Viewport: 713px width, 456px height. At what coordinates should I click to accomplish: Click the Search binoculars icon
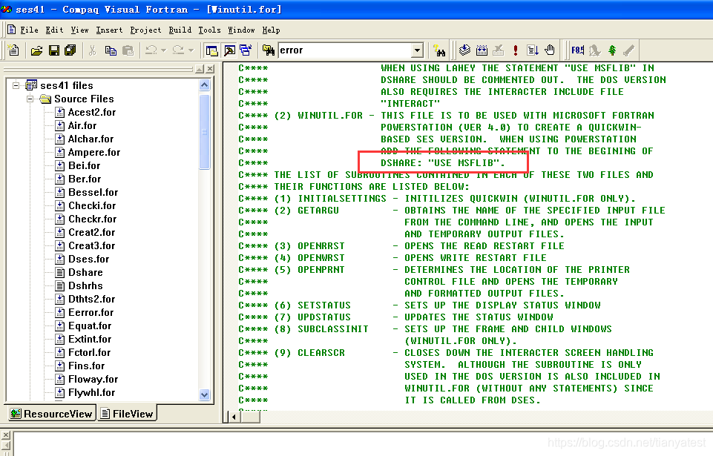coord(439,50)
